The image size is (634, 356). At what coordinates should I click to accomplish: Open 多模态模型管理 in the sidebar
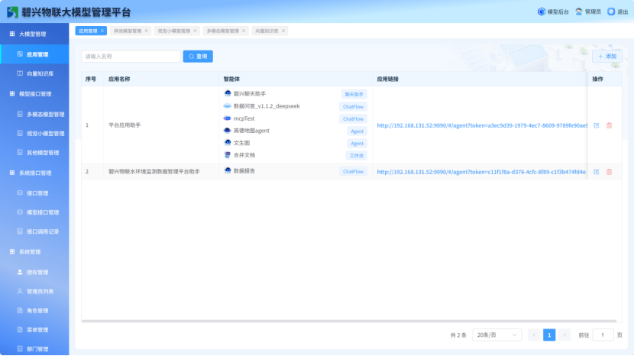(34, 114)
